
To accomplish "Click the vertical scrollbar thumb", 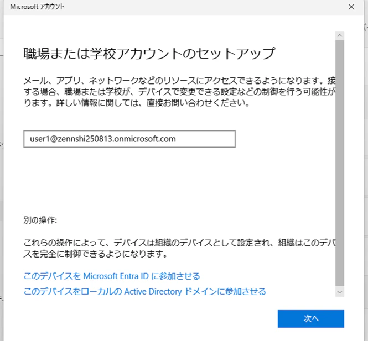I will pos(340,163).
